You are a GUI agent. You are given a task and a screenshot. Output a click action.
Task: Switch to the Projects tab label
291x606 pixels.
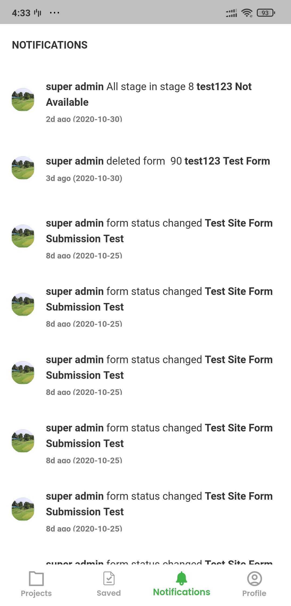tap(36, 593)
